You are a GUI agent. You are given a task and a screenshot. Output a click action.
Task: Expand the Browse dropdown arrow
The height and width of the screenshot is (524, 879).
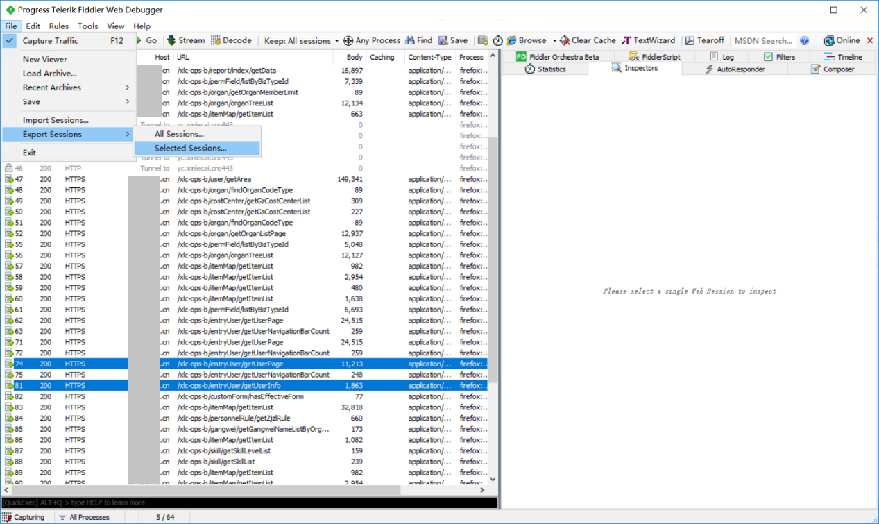(x=554, y=41)
